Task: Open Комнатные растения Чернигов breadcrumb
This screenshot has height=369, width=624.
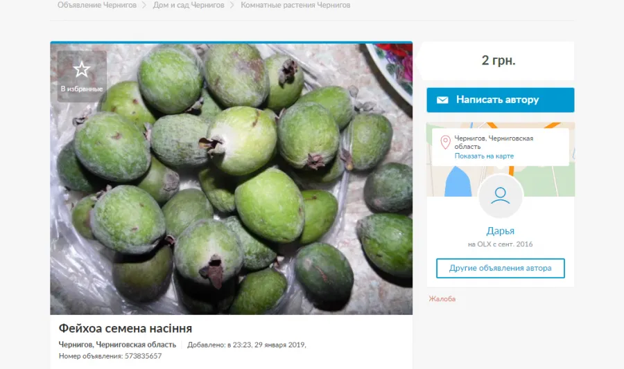Action: [x=295, y=5]
